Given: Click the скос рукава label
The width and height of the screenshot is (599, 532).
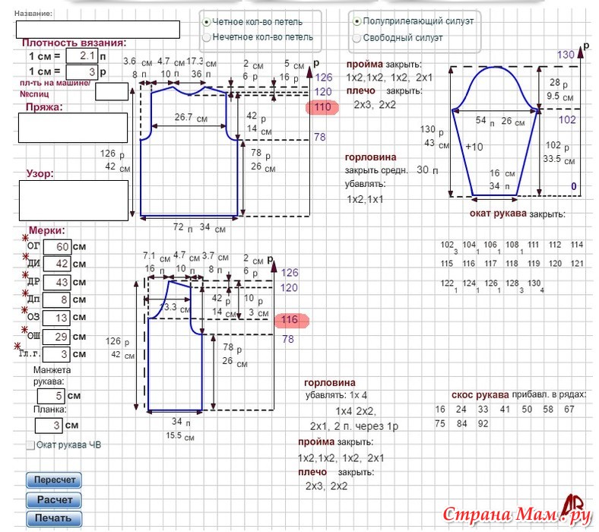Looking at the screenshot, I should 480,395.
